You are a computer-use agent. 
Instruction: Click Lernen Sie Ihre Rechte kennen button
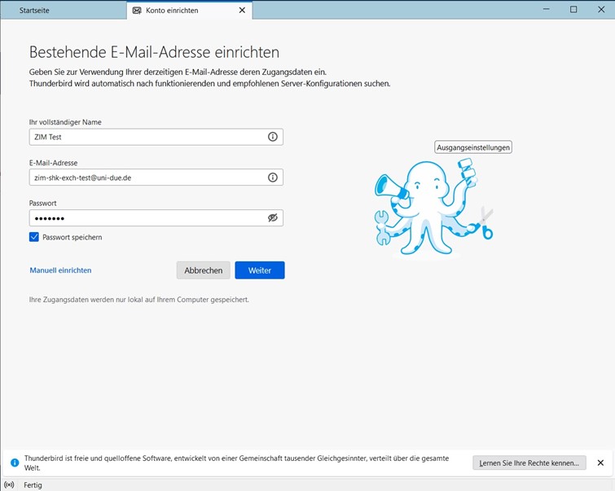[529, 463]
